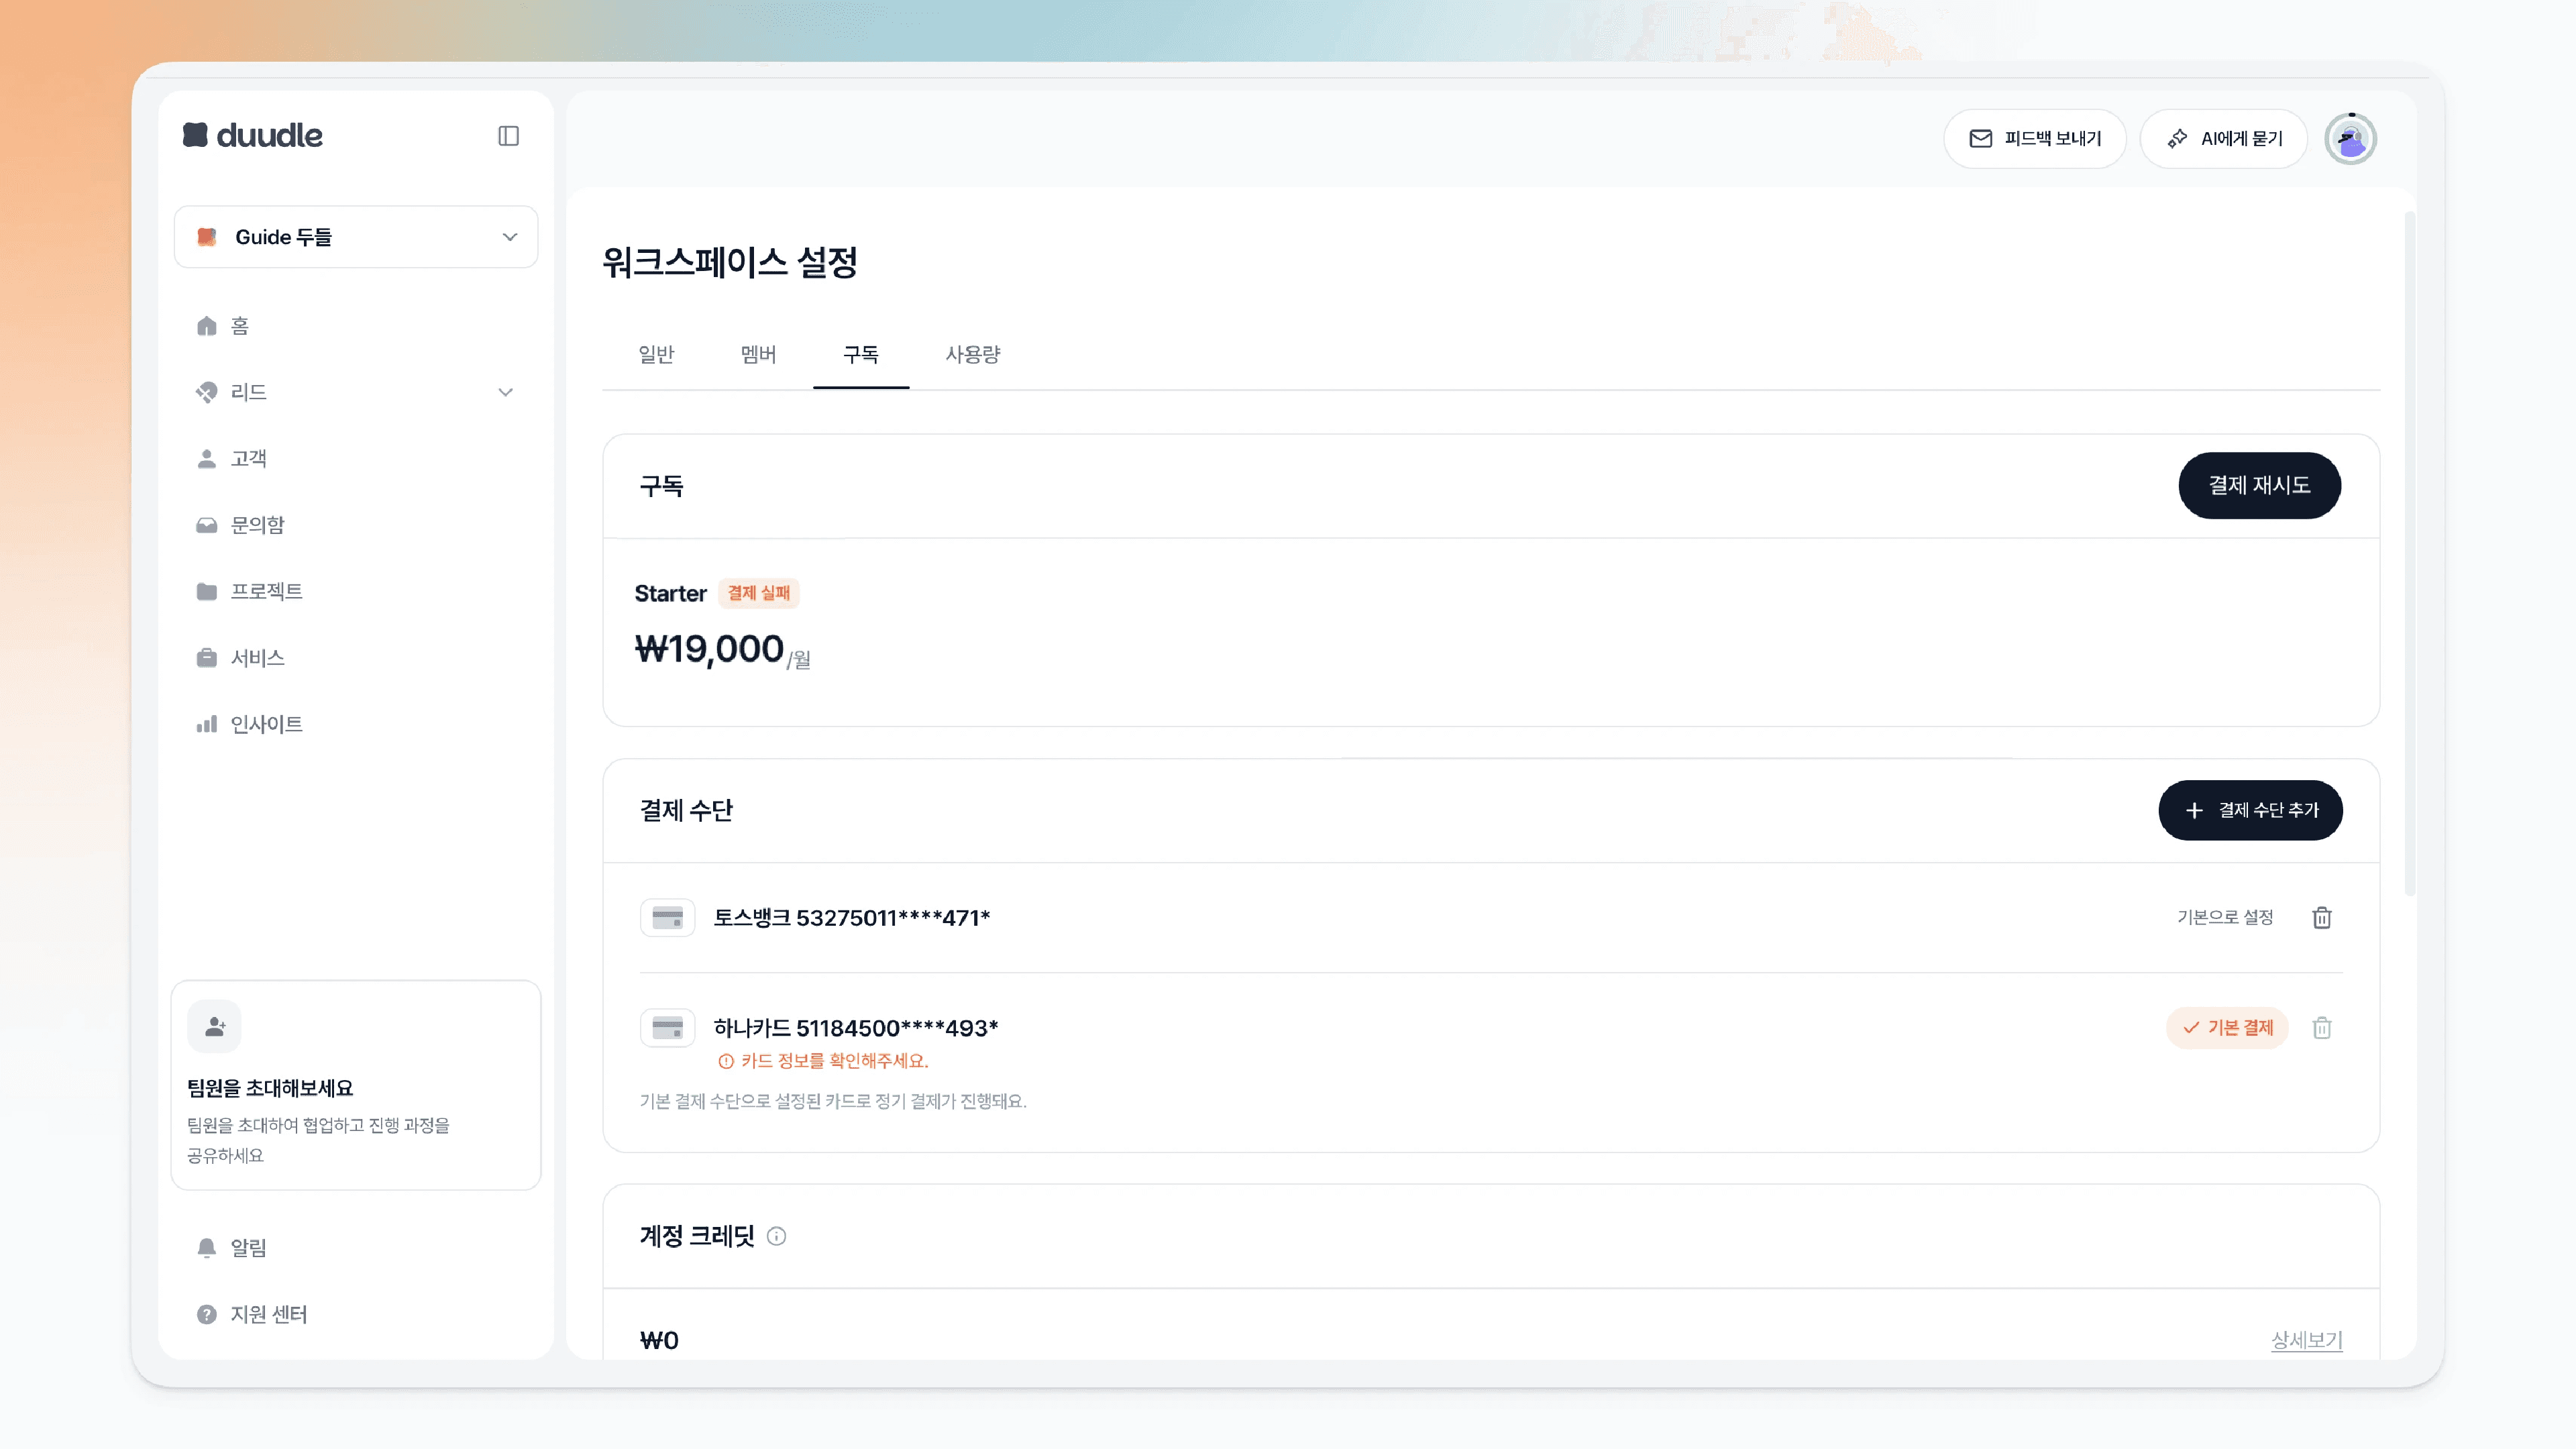This screenshot has width=2576, height=1449.
Task: Click the bar chart icon beside 인사이트
Action: coord(207,724)
